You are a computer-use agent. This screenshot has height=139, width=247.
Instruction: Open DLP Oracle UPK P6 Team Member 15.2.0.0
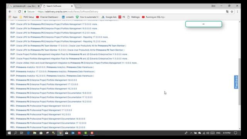[68, 50]
